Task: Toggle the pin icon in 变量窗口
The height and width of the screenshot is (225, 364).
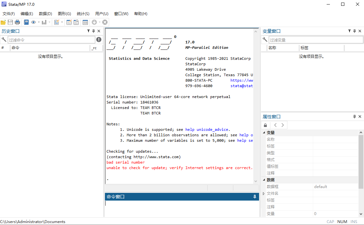Action: (x=354, y=31)
